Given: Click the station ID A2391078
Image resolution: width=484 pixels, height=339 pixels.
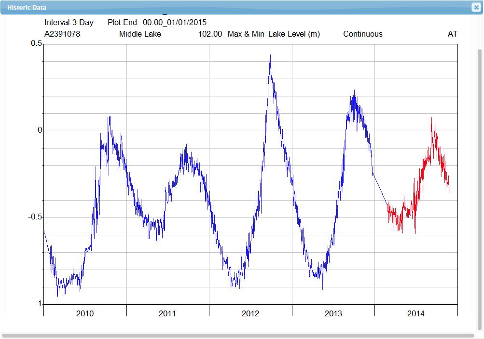Looking at the screenshot, I should tap(62, 34).
